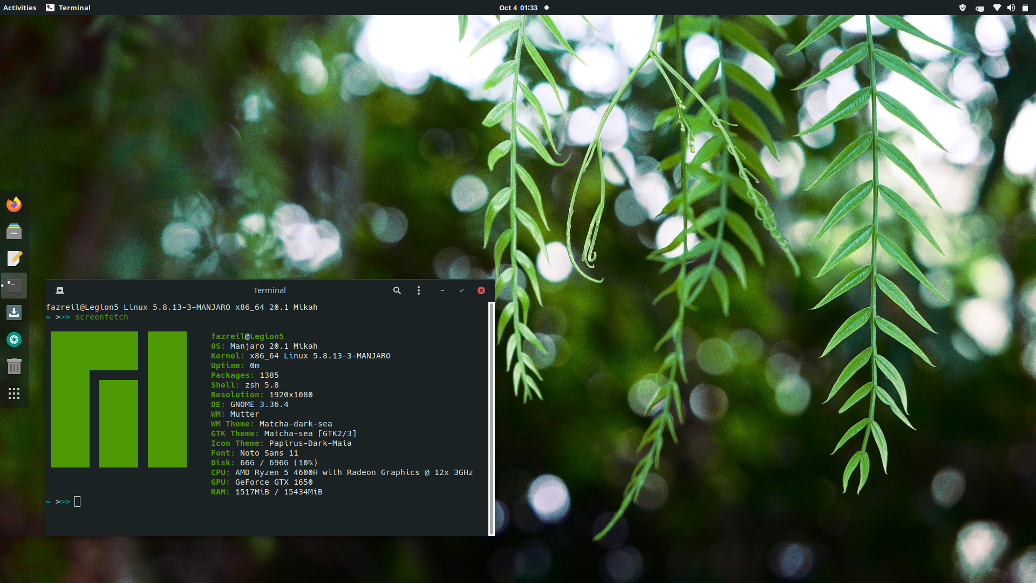Click the shield tray icon
1036x583 pixels.
click(962, 8)
